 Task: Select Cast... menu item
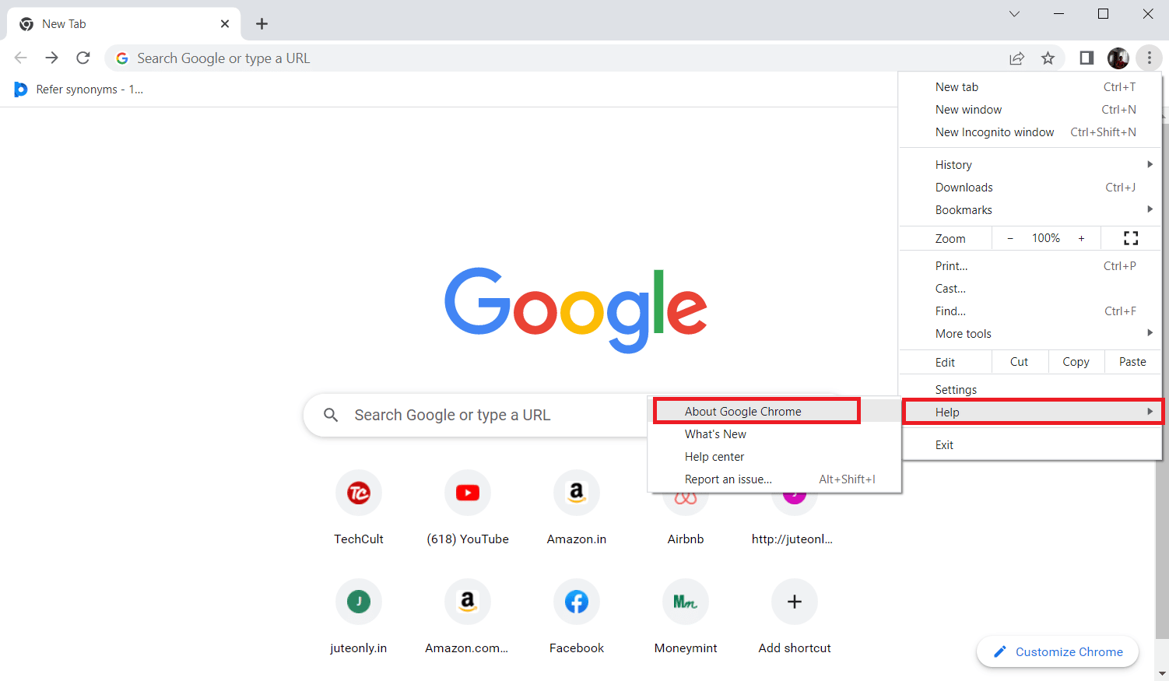[1030, 289]
